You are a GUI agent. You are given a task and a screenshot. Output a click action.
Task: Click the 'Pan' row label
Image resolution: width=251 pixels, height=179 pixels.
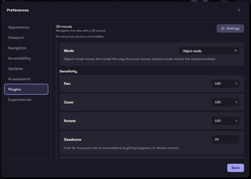[67, 84]
